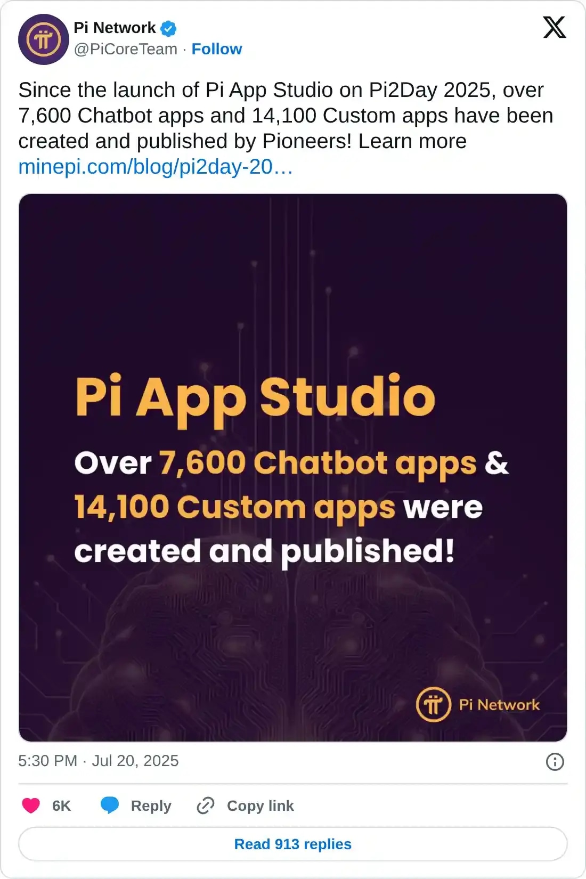
Task: Select the Pi Network display name
Action: tap(113, 28)
